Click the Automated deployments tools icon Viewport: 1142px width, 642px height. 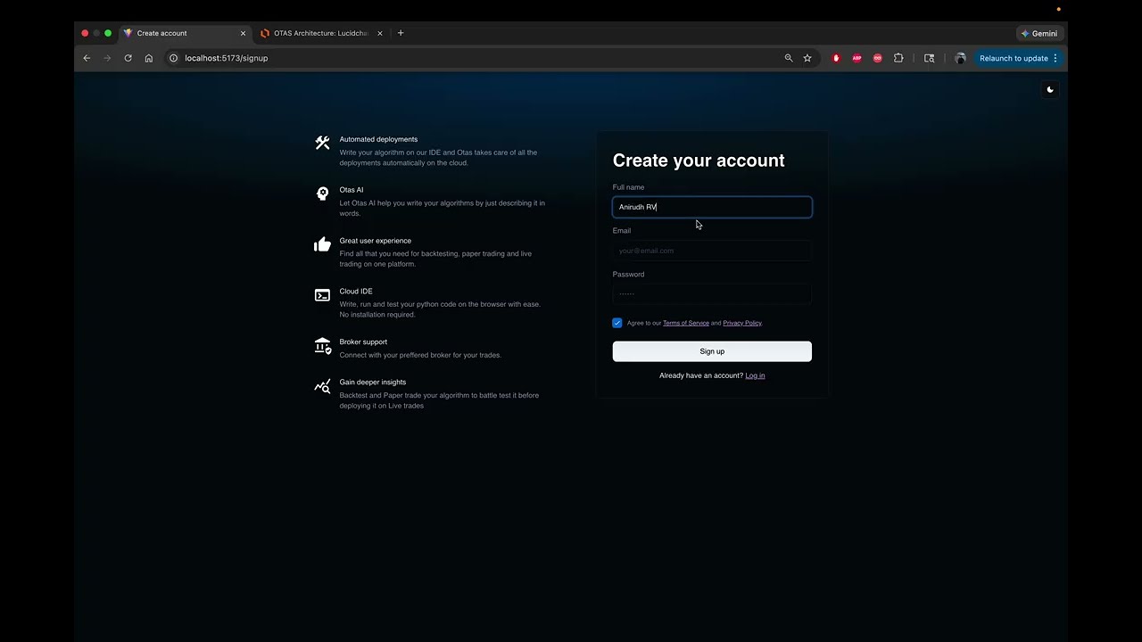point(322,143)
